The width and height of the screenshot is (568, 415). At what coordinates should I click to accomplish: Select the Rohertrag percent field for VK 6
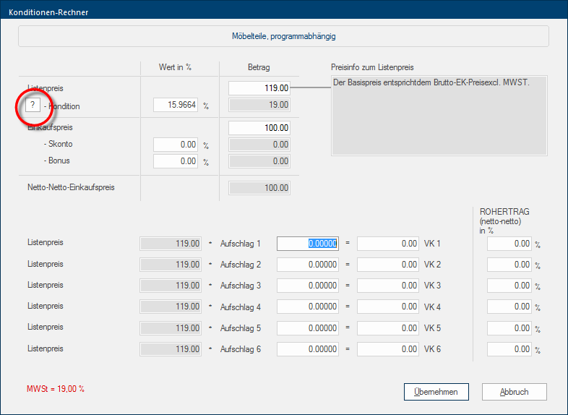(x=509, y=350)
